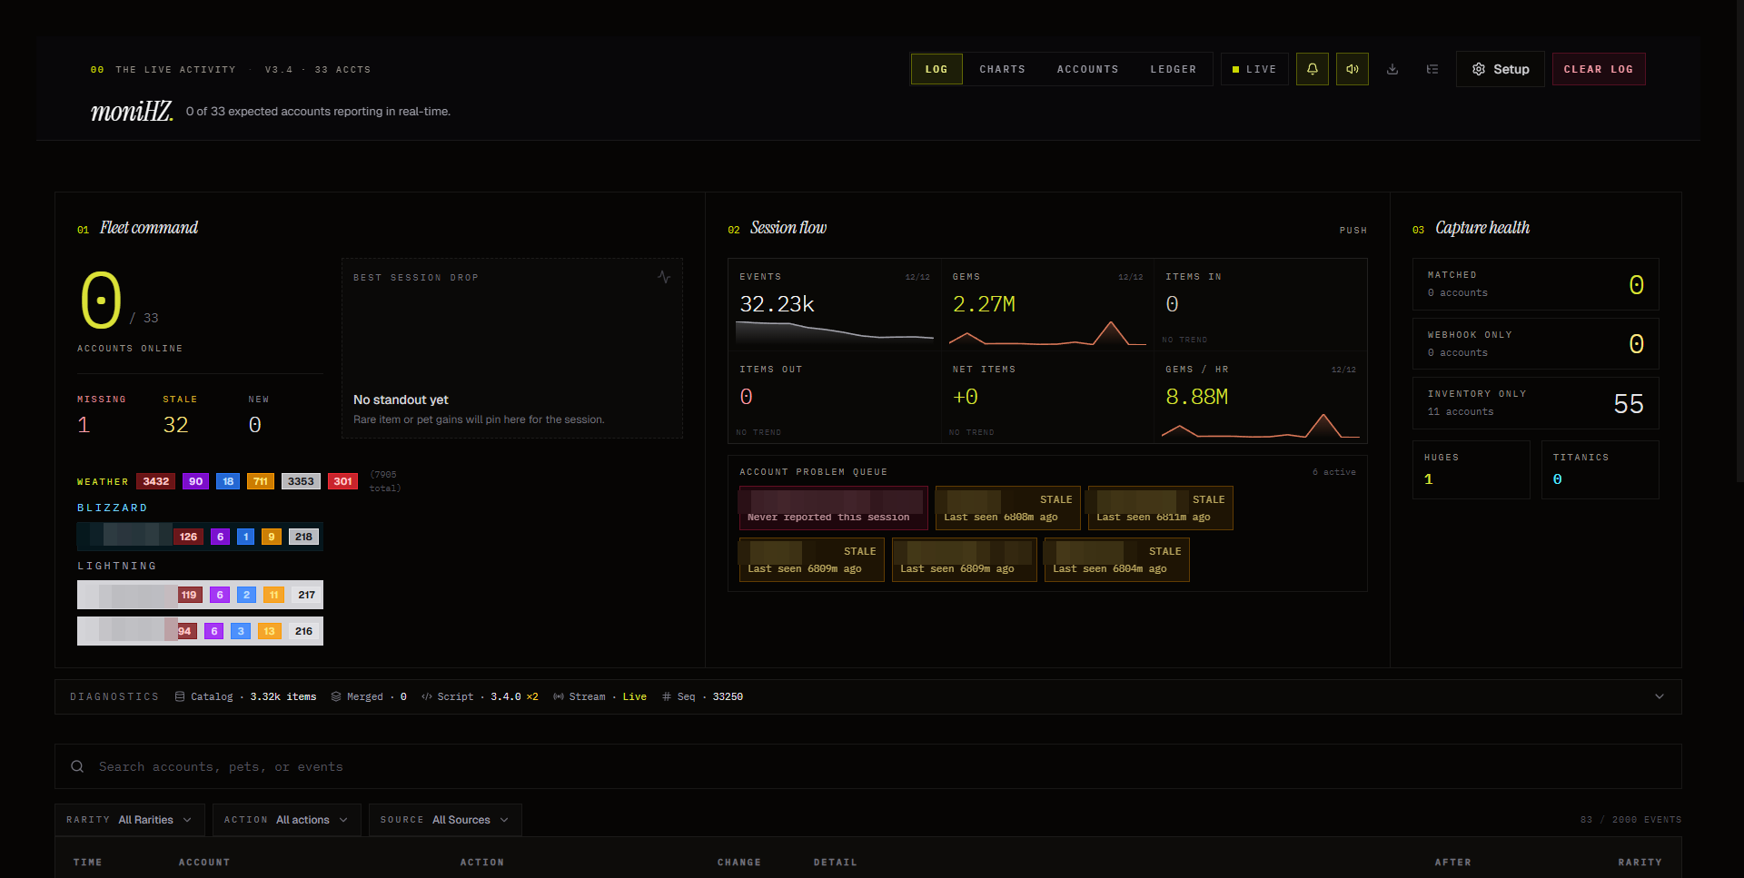1744x878 pixels.
Task: Switch to the LEDGER tab
Action: [1174, 69]
